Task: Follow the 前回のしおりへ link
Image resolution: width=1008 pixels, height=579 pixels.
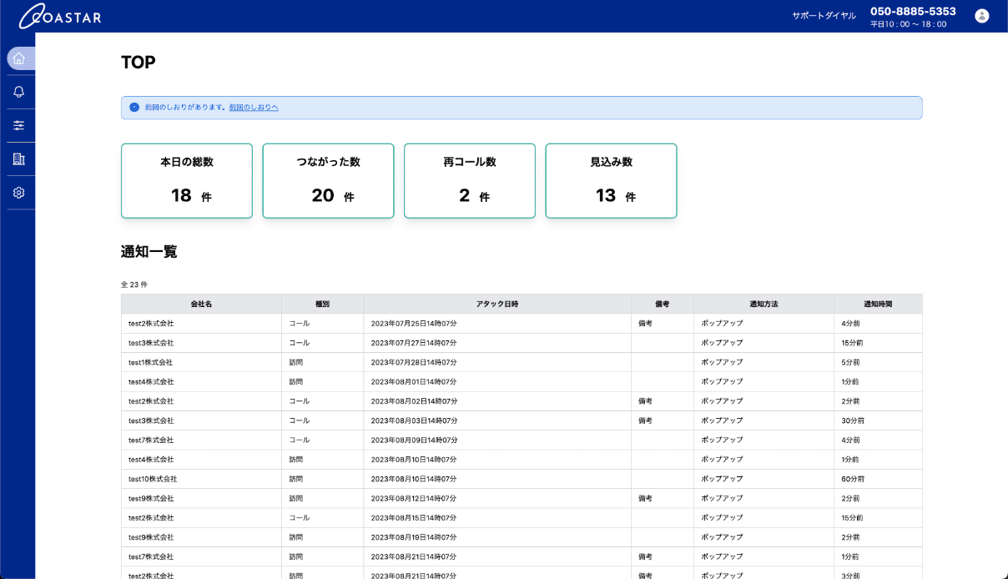Action: tap(254, 108)
